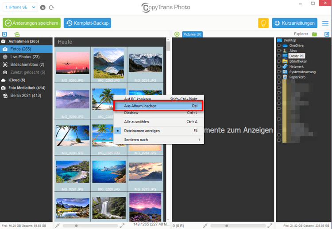Choose Alle auswählen

(159, 122)
